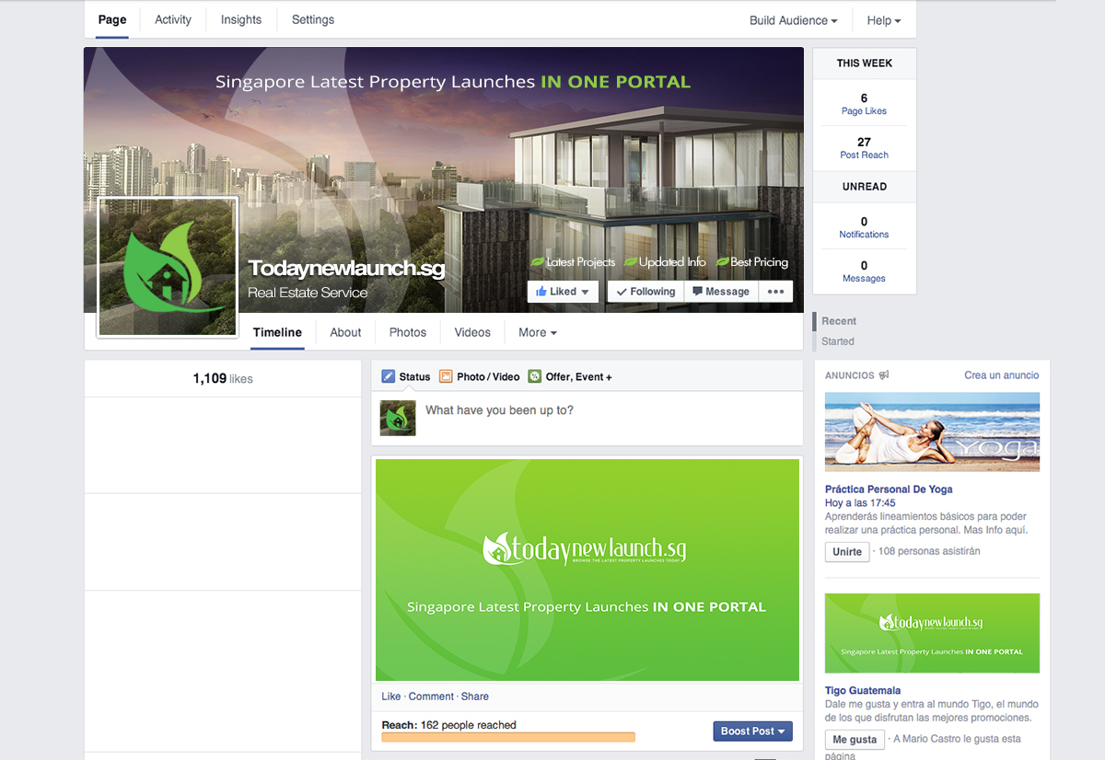The width and height of the screenshot is (1105, 760).
Task: Switch to the Activity tab
Action: (173, 20)
